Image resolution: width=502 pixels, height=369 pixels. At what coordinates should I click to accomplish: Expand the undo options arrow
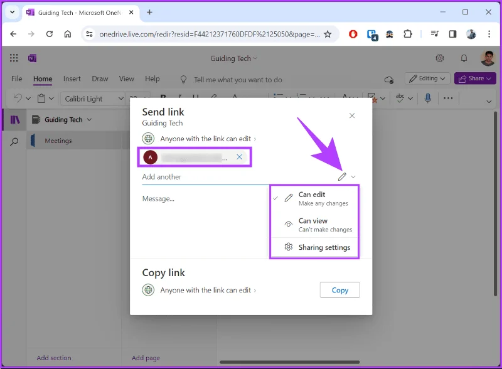tap(28, 99)
